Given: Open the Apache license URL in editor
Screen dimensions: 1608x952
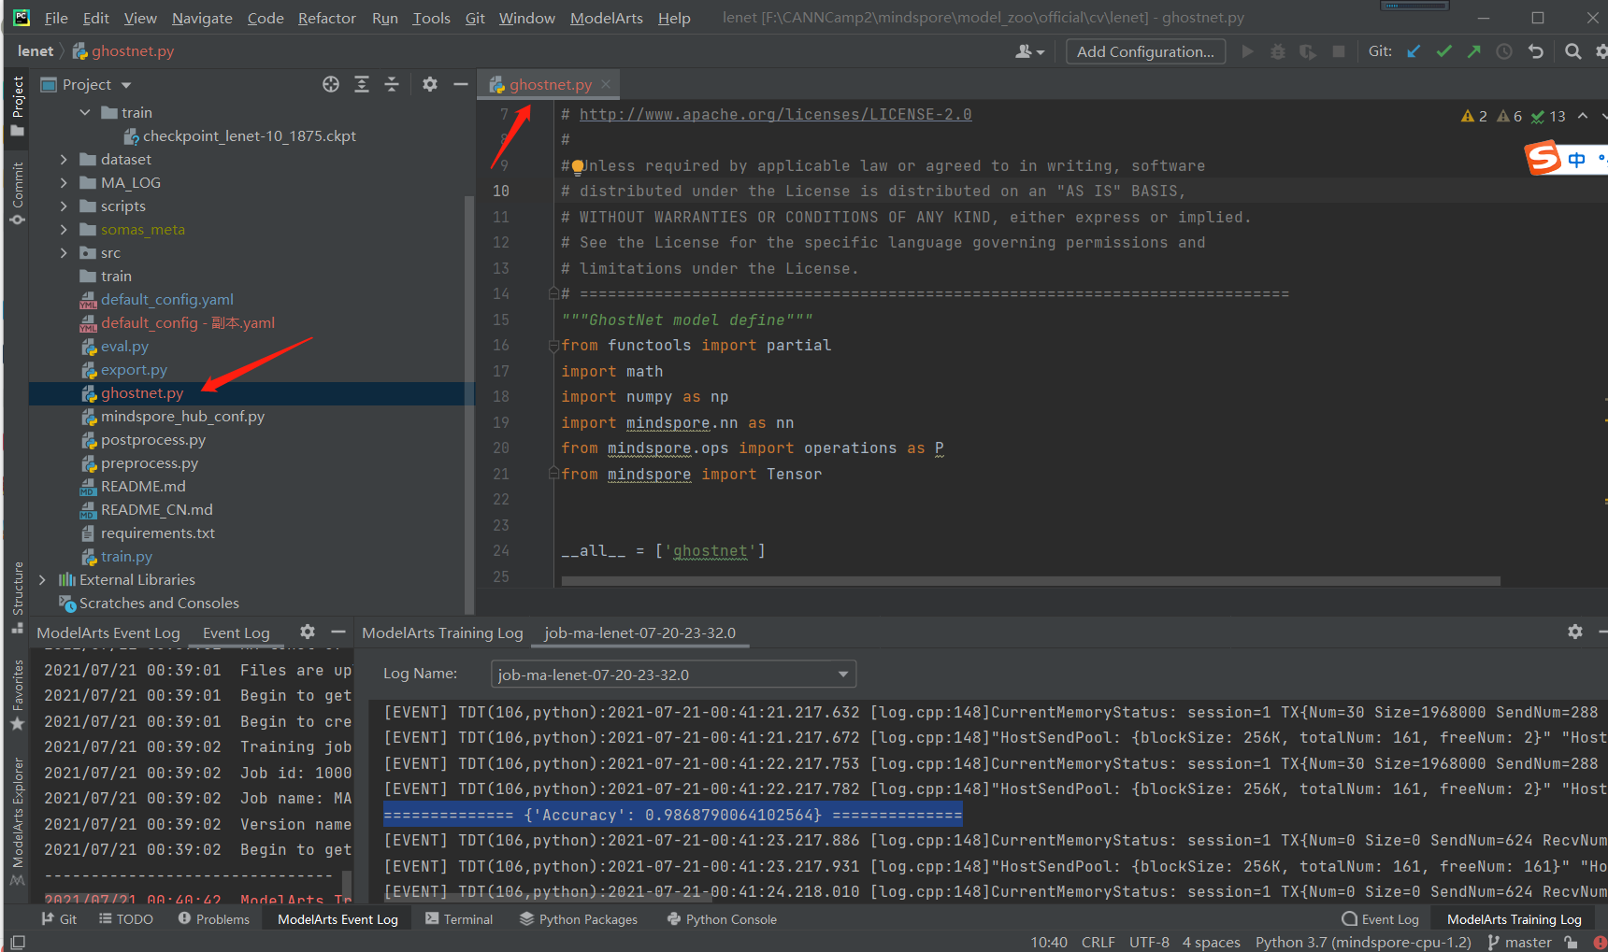Looking at the screenshot, I should (x=775, y=114).
